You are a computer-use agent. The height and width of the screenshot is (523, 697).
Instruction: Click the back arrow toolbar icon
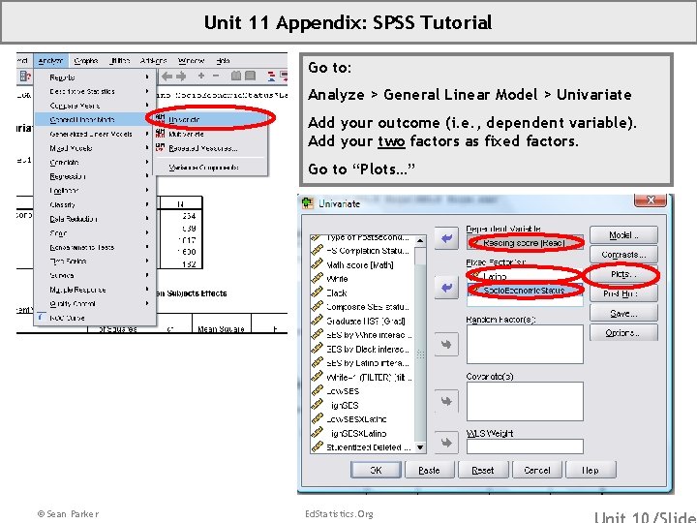coord(167,77)
